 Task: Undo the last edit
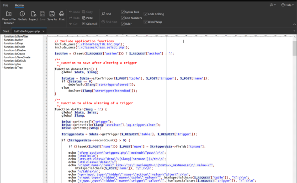pos(74,12)
